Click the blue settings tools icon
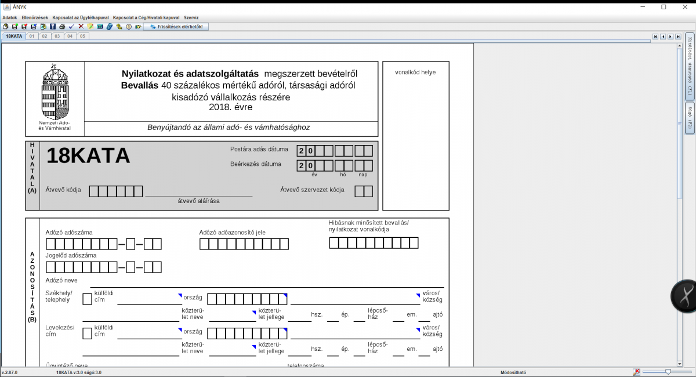Viewport: 696px width, 377px height. point(53,27)
